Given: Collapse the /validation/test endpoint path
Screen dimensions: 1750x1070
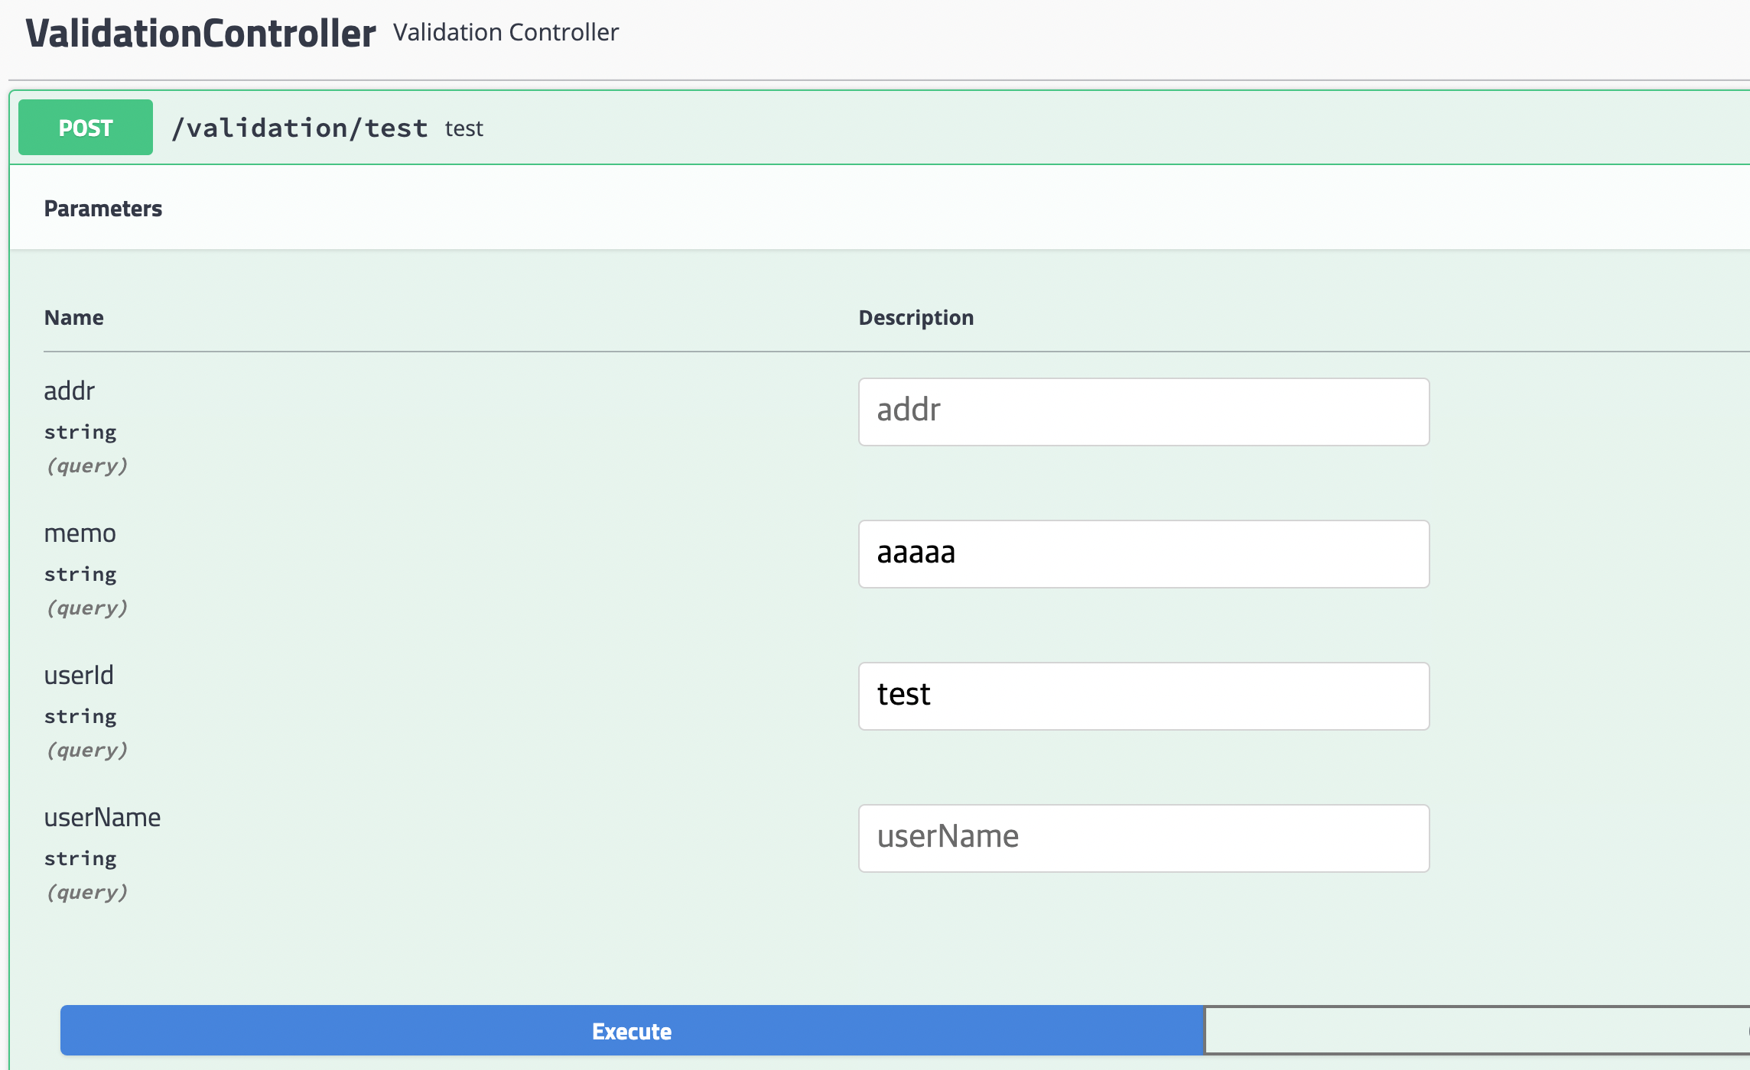Looking at the screenshot, I should [299, 128].
